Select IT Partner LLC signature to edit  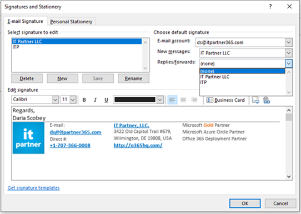click(77, 41)
